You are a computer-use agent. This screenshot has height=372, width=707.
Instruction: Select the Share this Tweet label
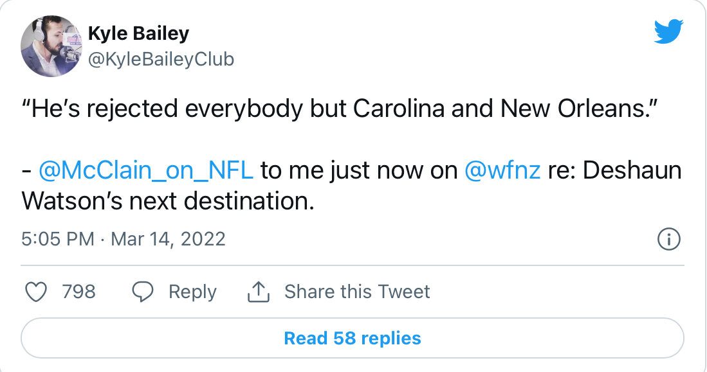[357, 292]
